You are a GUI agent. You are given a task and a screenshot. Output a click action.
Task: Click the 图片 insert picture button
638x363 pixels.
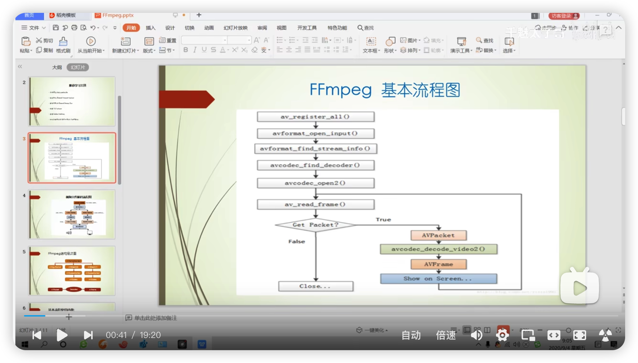pos(410,40)
